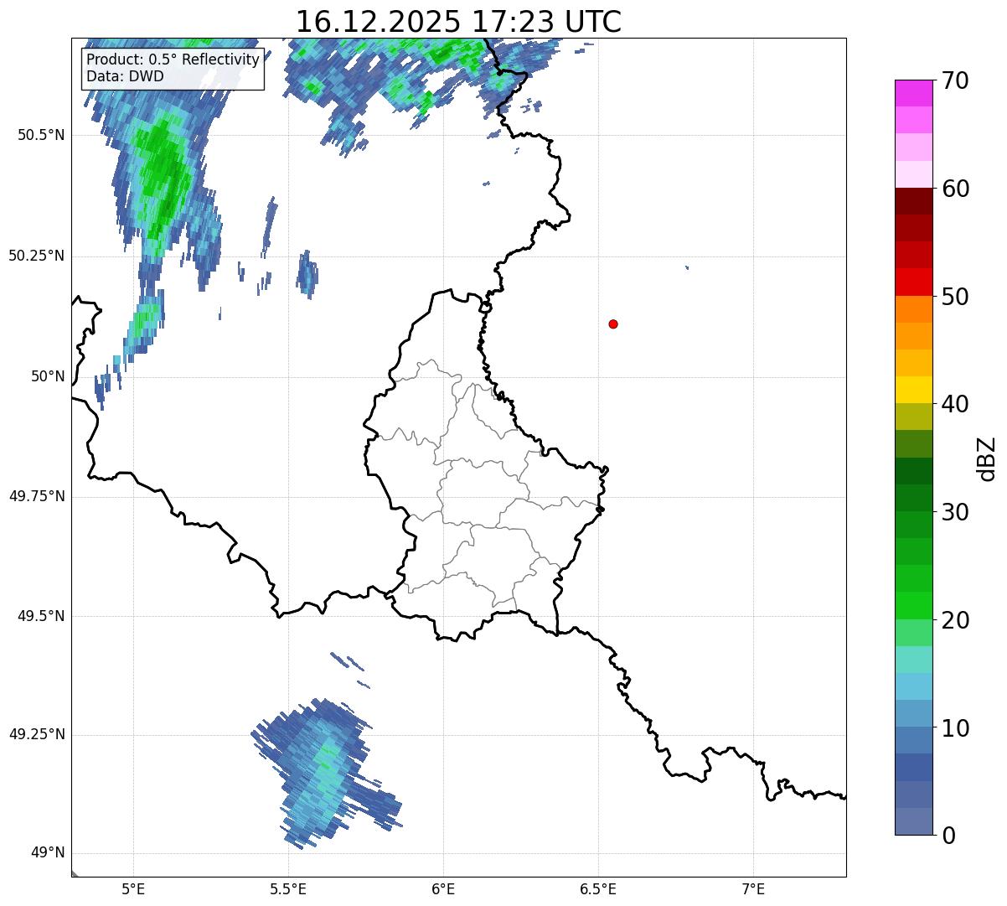The image size is (1007, 906).
Task: Click the 49°N latitude label
Action: point(48,853)
